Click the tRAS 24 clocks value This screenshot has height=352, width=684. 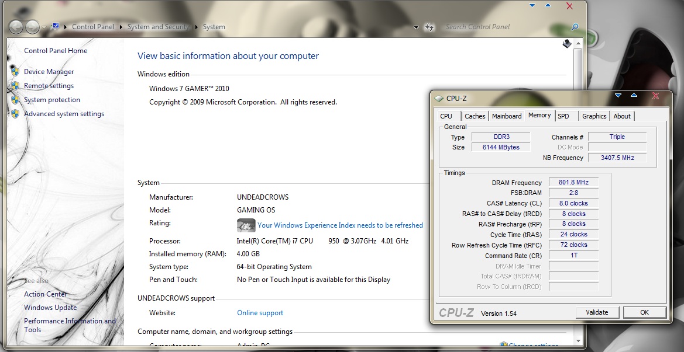tap(573, 234)
